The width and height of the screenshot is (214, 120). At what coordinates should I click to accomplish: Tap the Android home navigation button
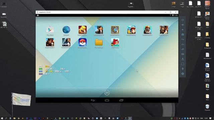pos(107,100)
